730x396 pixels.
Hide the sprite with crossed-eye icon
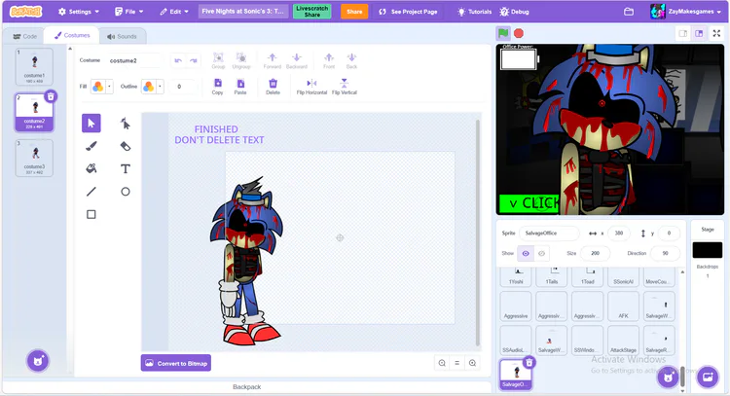tap(541, 253)
